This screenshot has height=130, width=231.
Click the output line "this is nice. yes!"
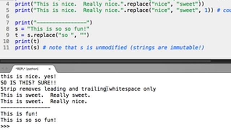click(29, 77)
